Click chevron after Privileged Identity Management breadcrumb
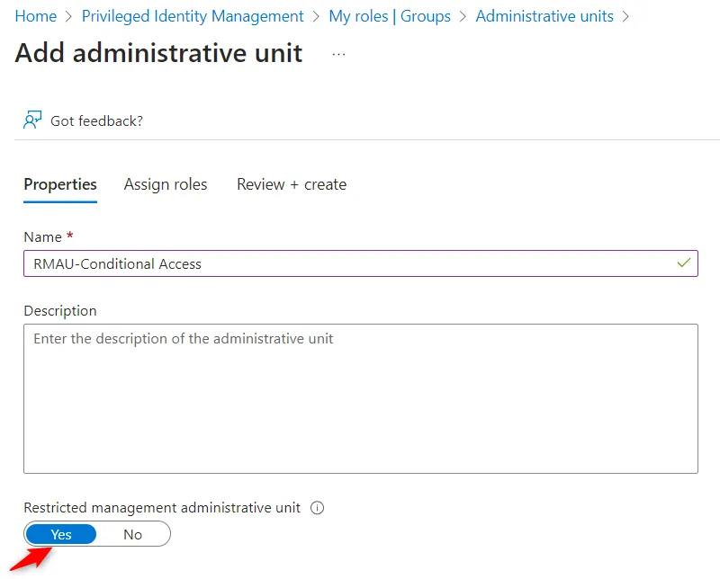The width and height of the screenshot is (720, 579). (316, 16)
